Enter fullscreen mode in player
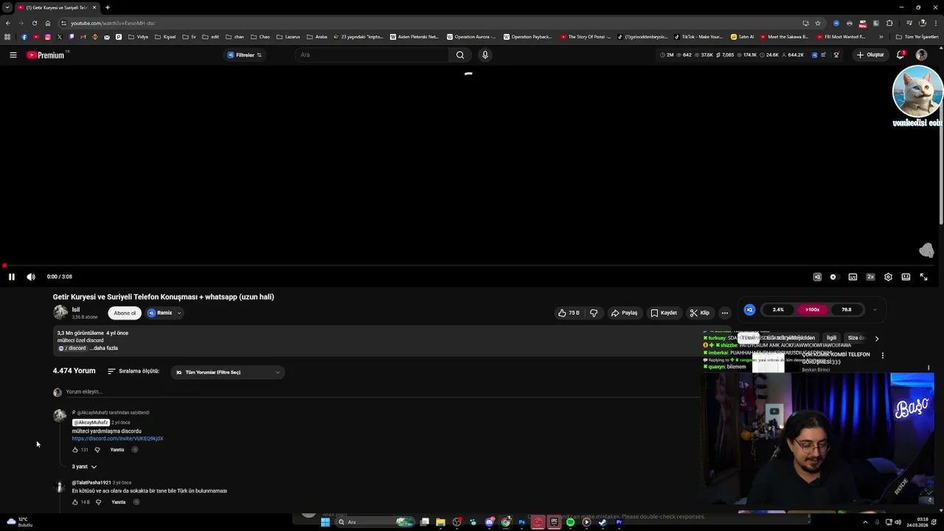The height and width of the screenshot is (531, 944). click(923, 277)
